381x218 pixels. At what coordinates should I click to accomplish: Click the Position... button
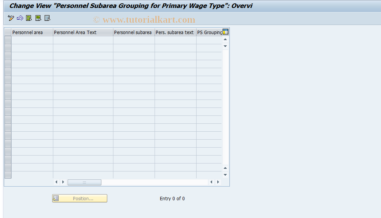pyautogui.click(x=80, y=198)
